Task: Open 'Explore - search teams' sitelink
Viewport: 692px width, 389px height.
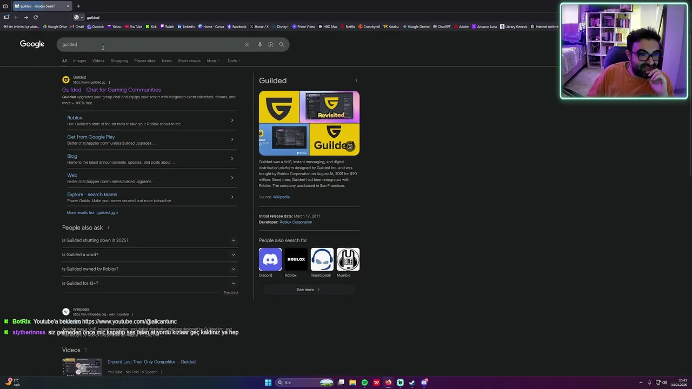Action: point(92,194)
